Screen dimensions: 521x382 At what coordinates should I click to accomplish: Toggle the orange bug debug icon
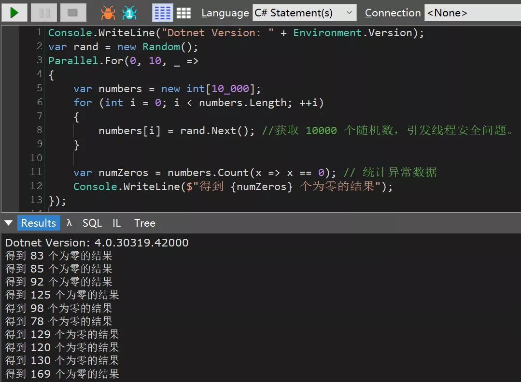(x=108, y=13)
